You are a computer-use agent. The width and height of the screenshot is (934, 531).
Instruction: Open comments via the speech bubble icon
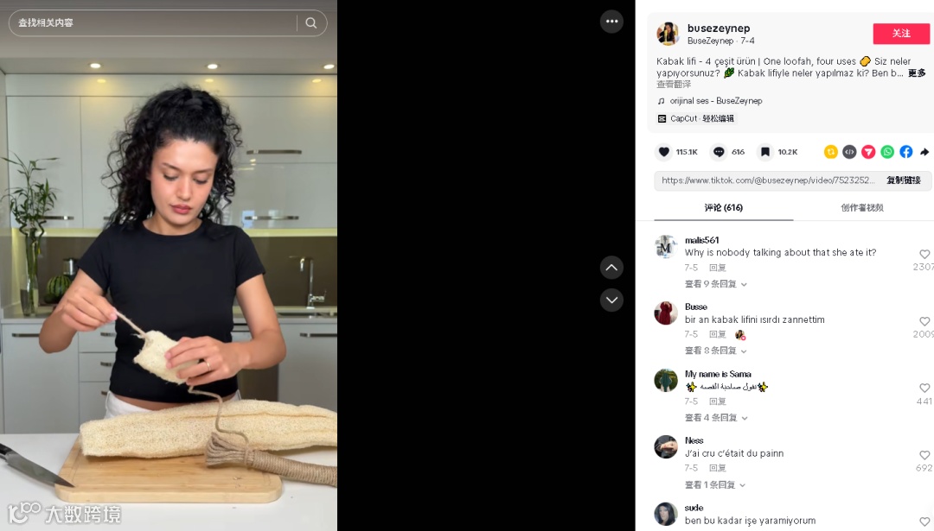coord(719,152)
